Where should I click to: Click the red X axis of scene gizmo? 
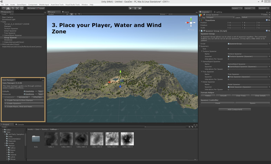click(187, 23)
